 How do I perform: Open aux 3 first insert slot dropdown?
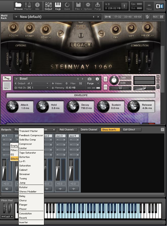coord(64,140)
